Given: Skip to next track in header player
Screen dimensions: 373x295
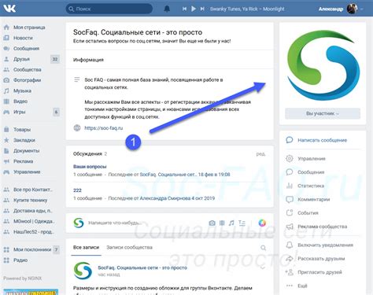Looking at the screenshot, I should 202,9.
